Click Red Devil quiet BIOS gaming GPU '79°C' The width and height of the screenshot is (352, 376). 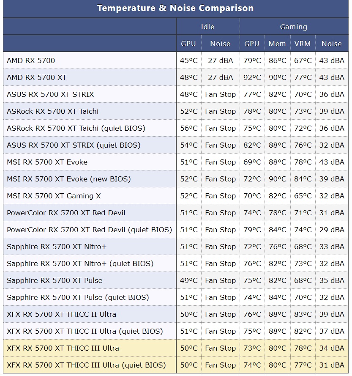(x=252, y=230)
